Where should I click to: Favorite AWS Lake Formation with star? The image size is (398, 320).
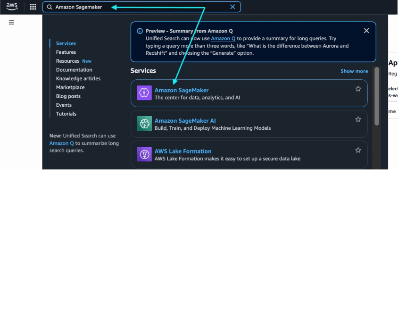tap(358, 150)
